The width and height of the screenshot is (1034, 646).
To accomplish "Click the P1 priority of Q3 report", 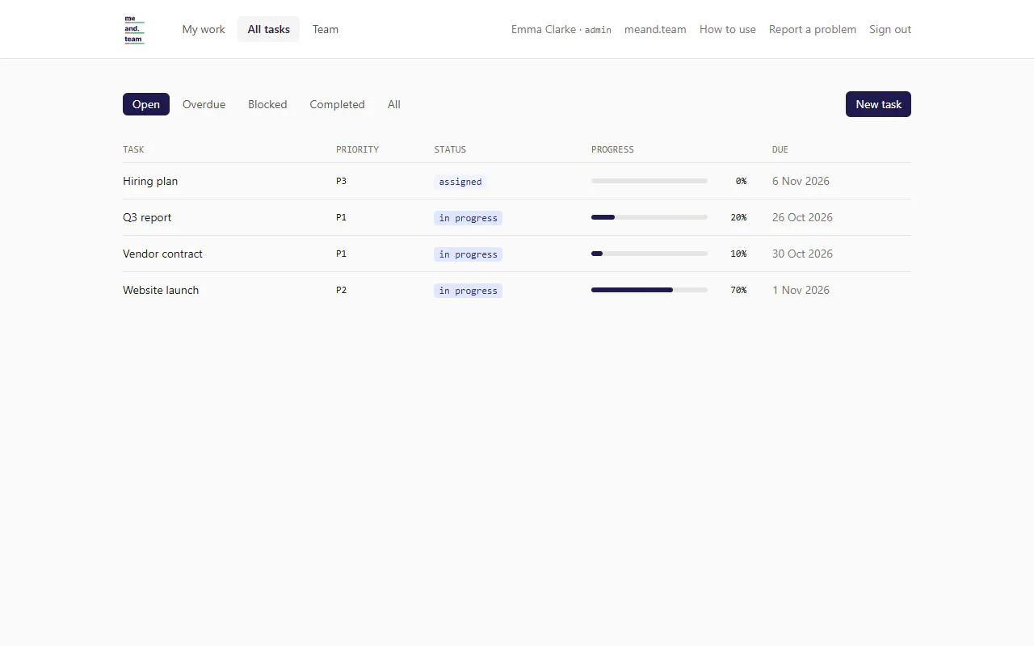I will point(341,217).
